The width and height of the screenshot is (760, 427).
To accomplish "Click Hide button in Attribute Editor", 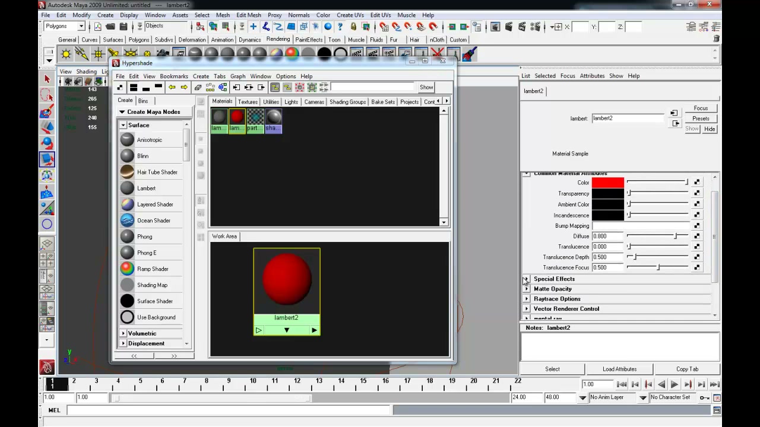I will coord(710,129).
